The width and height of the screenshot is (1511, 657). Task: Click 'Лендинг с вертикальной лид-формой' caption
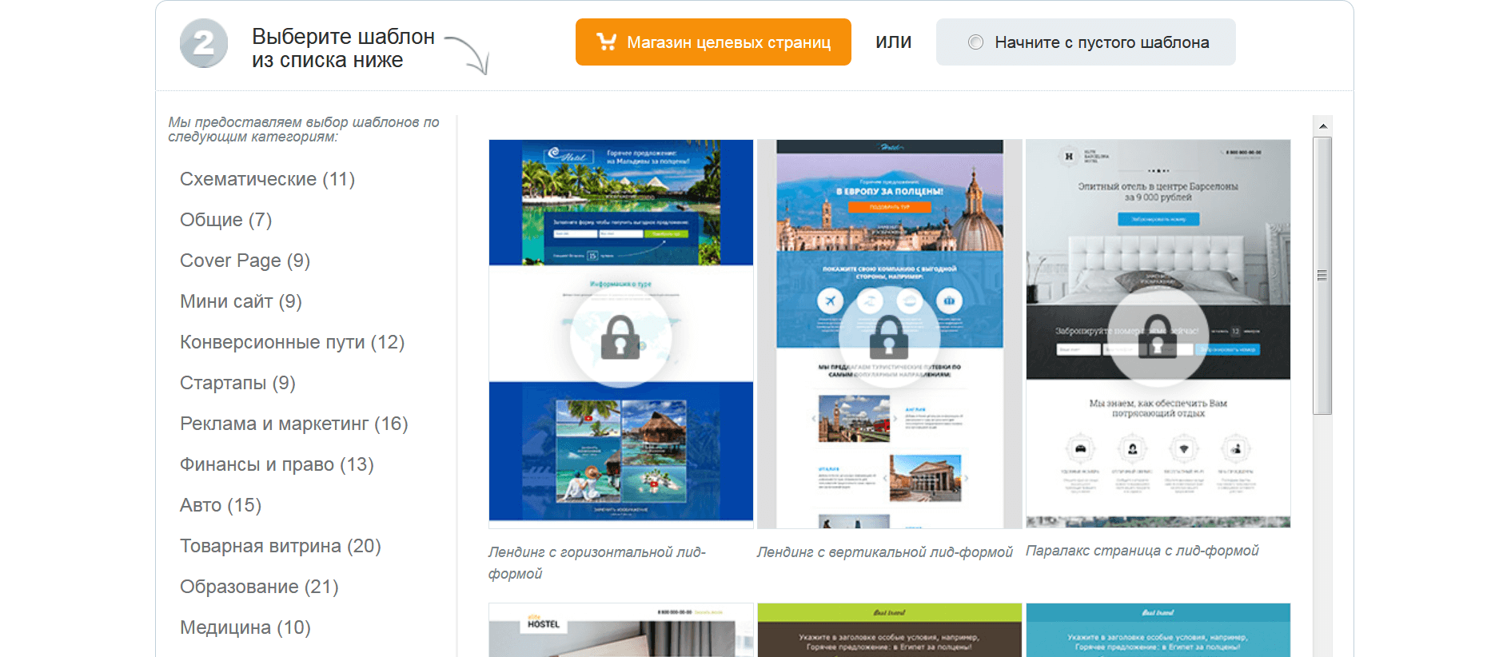(x=884, y=551)
